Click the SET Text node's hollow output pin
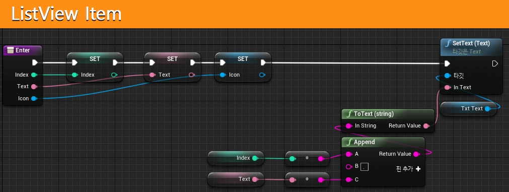509x192 pixels. [x=191, y=75]
